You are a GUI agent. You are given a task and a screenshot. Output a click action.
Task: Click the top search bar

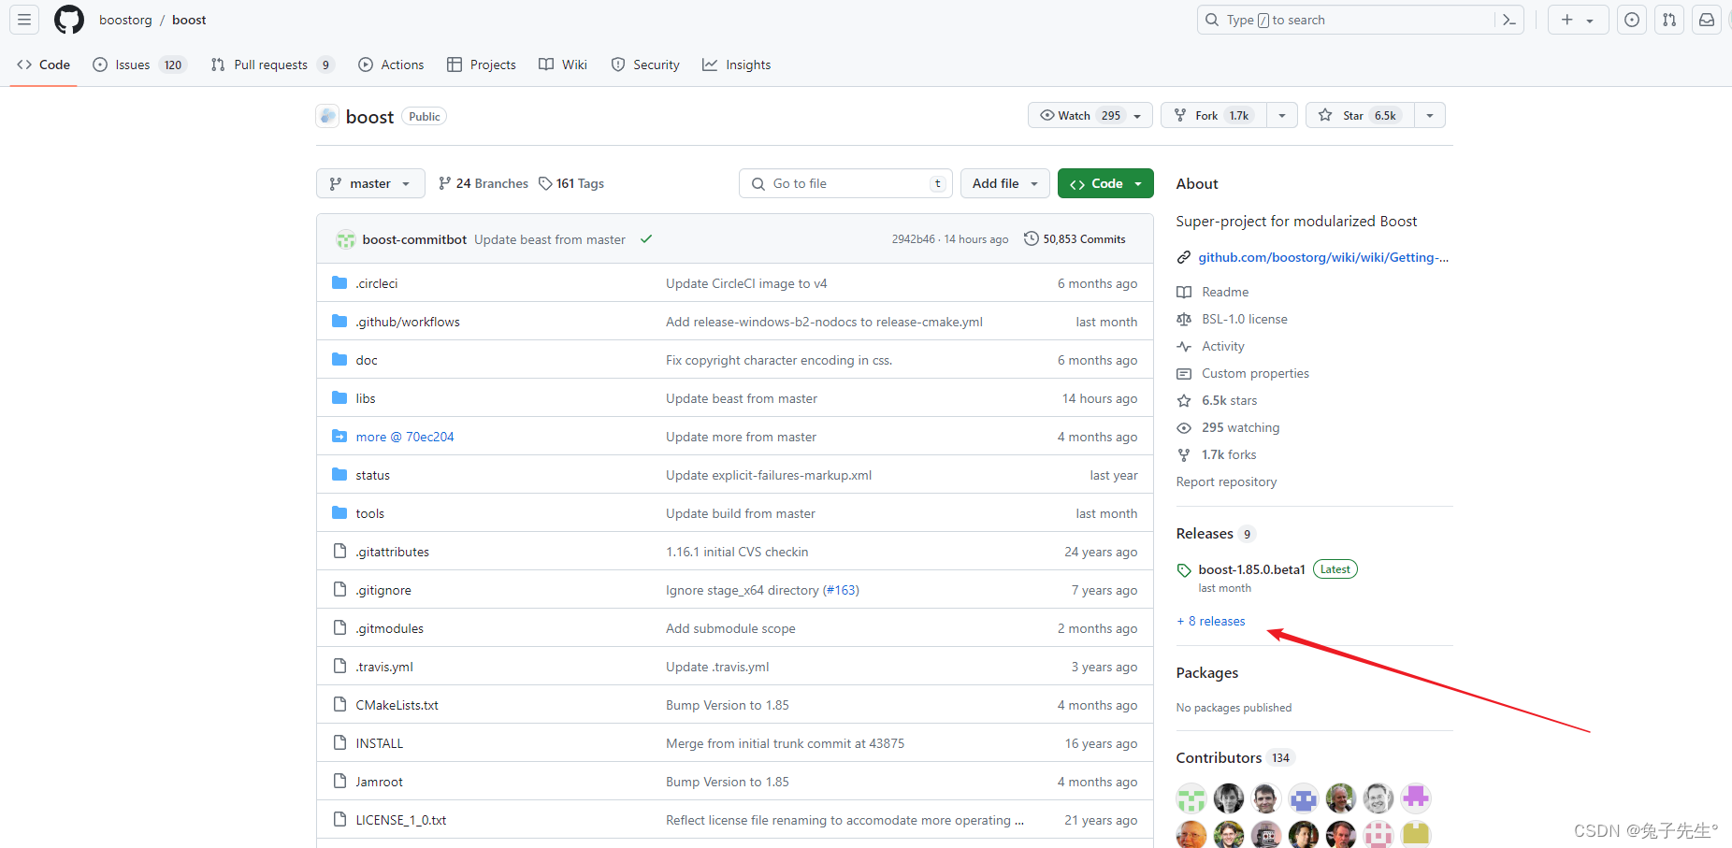pos(1347,20)
